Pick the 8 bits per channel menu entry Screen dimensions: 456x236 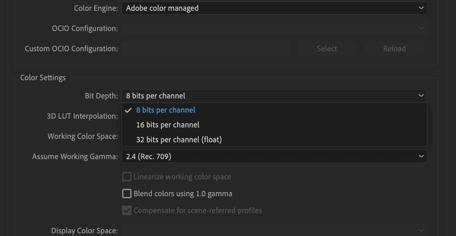(x=166, y=110)
